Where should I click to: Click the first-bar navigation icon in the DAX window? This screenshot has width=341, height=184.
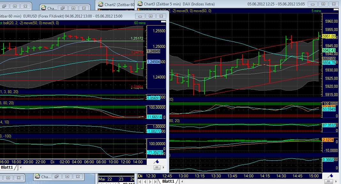tap(139, 181)
